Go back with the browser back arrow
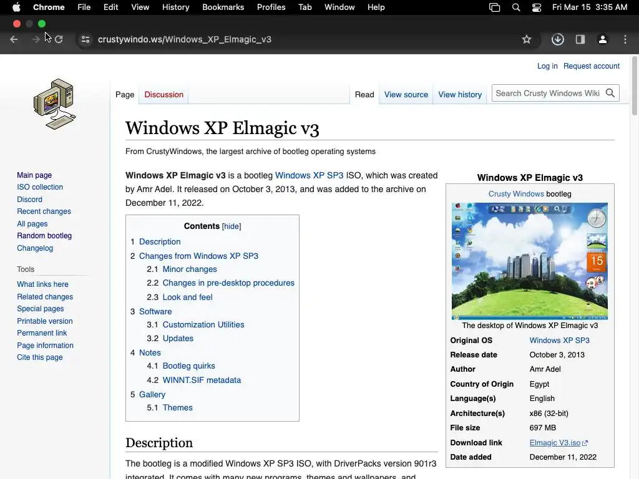 pyautogui.click(x=14, y=39)
